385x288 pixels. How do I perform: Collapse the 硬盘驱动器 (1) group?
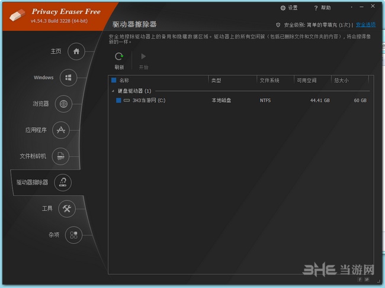click(x=113, y=91)
